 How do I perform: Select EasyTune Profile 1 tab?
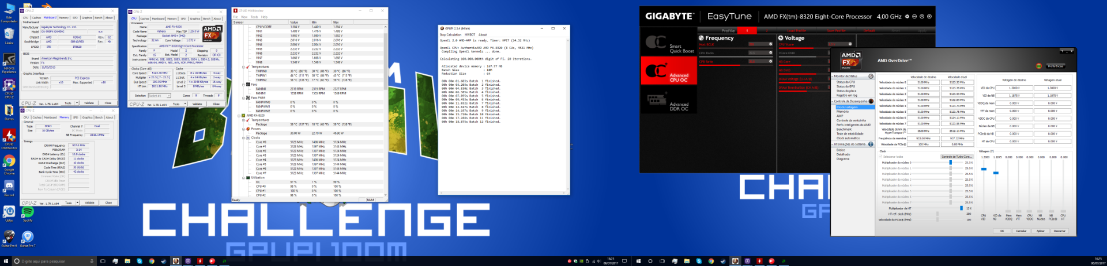tap(747, 31)
